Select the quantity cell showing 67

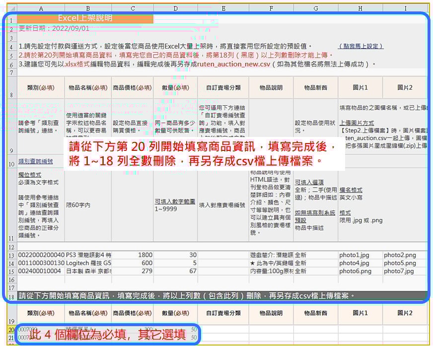click(x=175, y=271)
